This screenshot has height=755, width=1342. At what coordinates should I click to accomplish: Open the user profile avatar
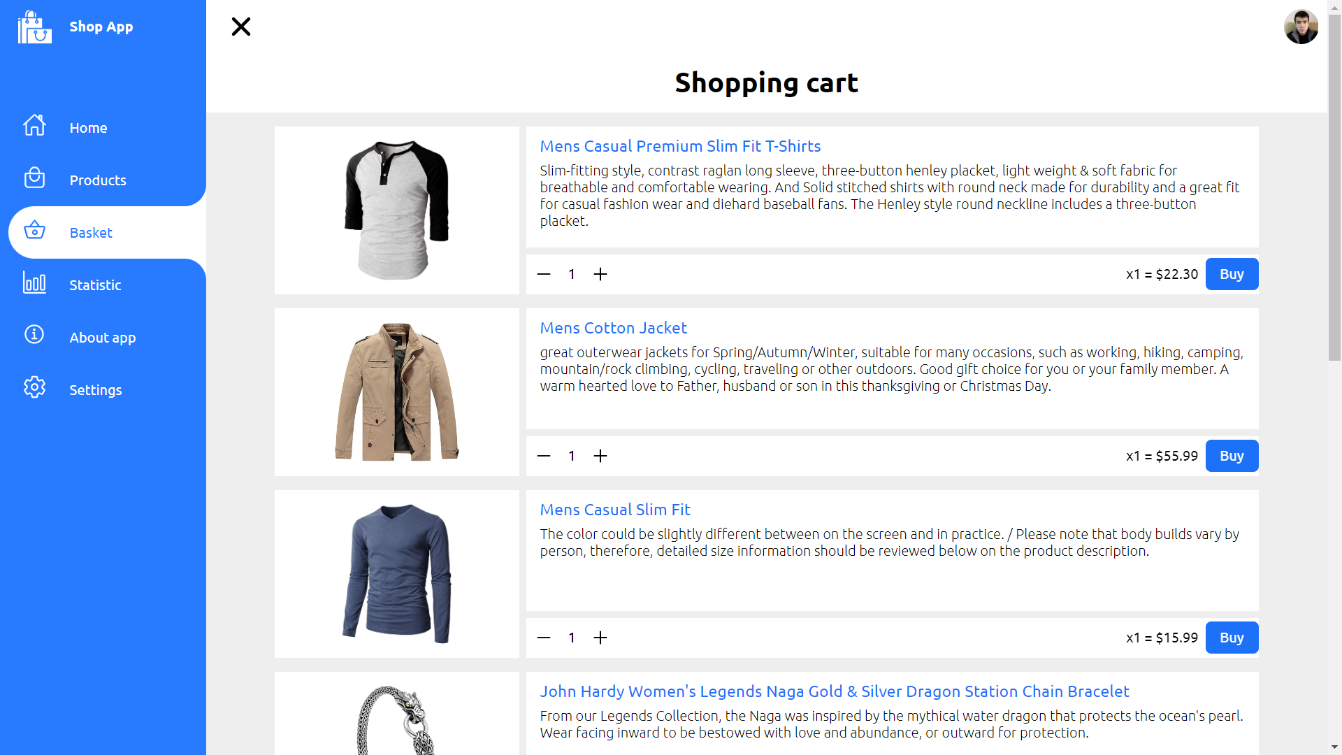[x=1301, y=27]
